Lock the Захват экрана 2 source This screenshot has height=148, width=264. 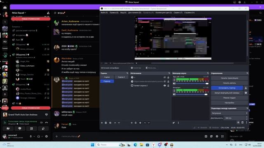tap(168, 86)
